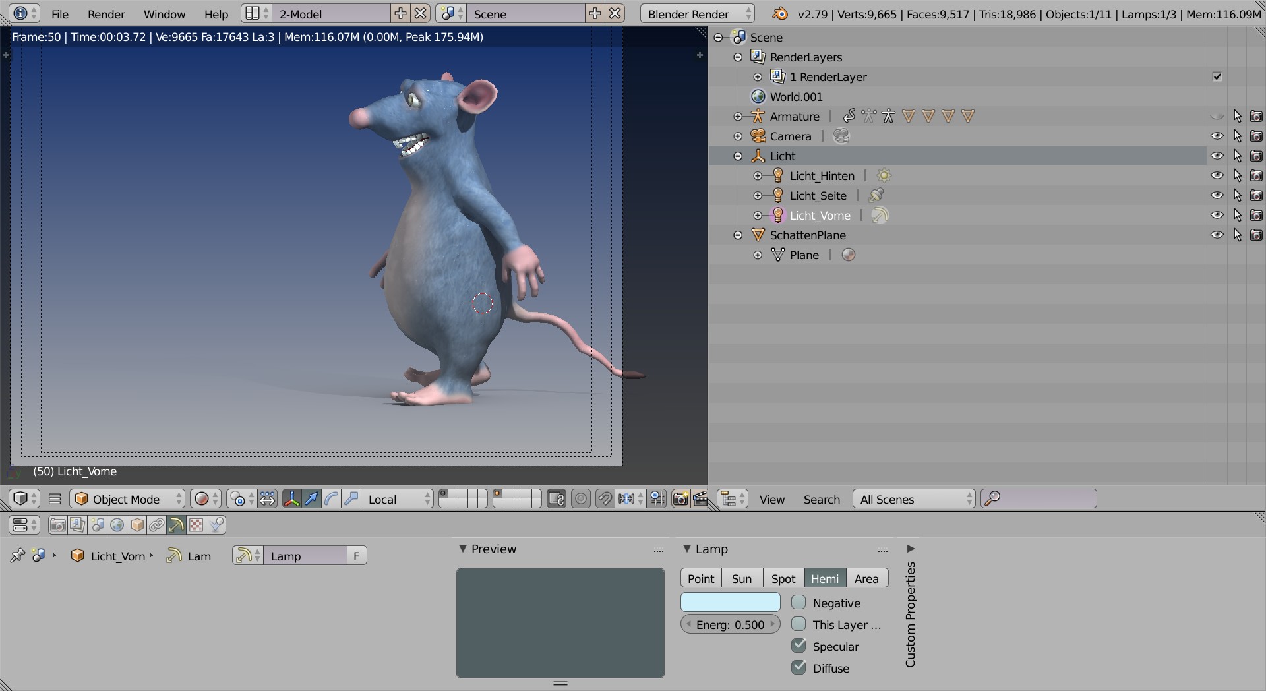Toggle restrict selection arrow for Camera
The width and height of the screenshot is (1266, 691).
click(1237, 136)
